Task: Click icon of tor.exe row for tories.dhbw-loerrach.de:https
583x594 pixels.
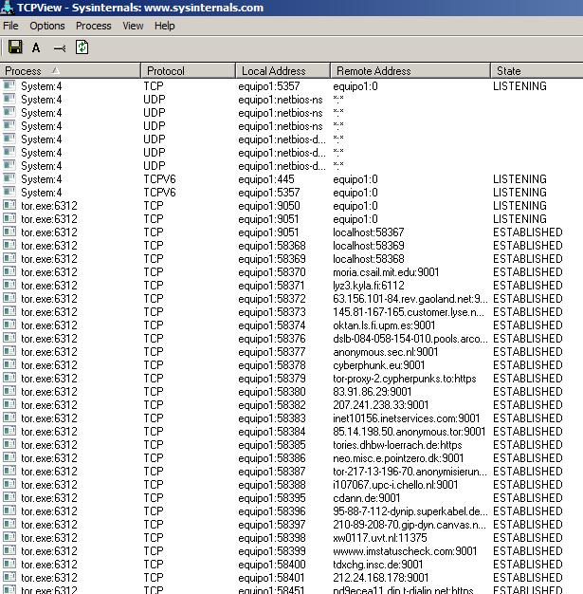Action: click(9, 444)
